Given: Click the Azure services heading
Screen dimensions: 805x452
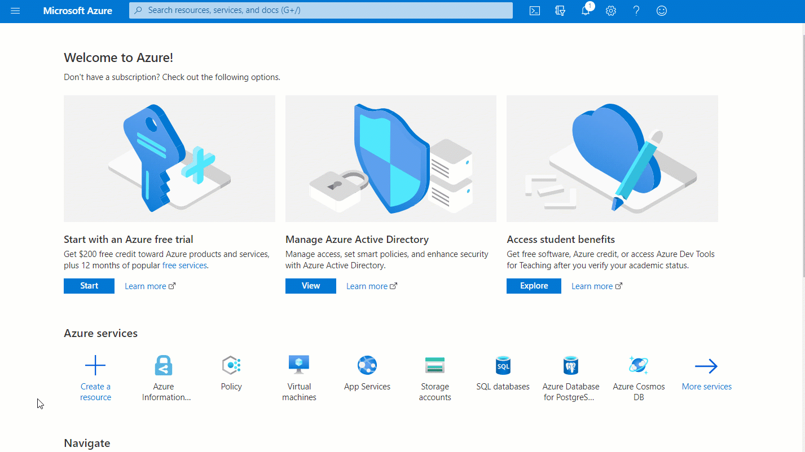Looking at the screenshot, I should coord(101,333).
